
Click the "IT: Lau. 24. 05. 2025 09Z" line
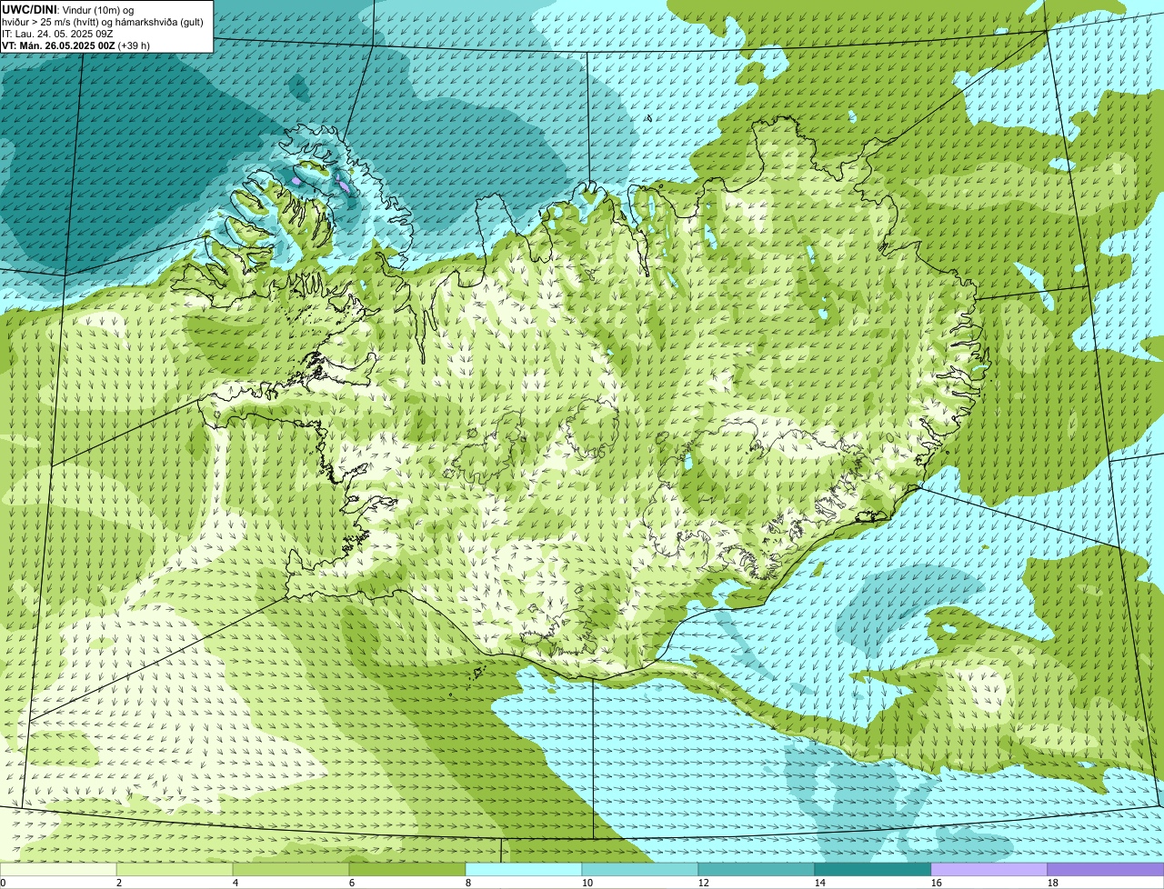point(57,33)
